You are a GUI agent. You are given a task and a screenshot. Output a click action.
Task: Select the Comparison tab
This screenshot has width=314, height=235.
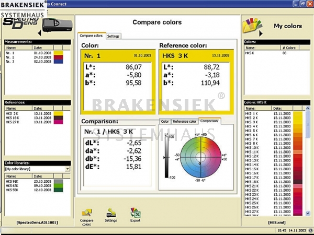[x=209, y=121]
